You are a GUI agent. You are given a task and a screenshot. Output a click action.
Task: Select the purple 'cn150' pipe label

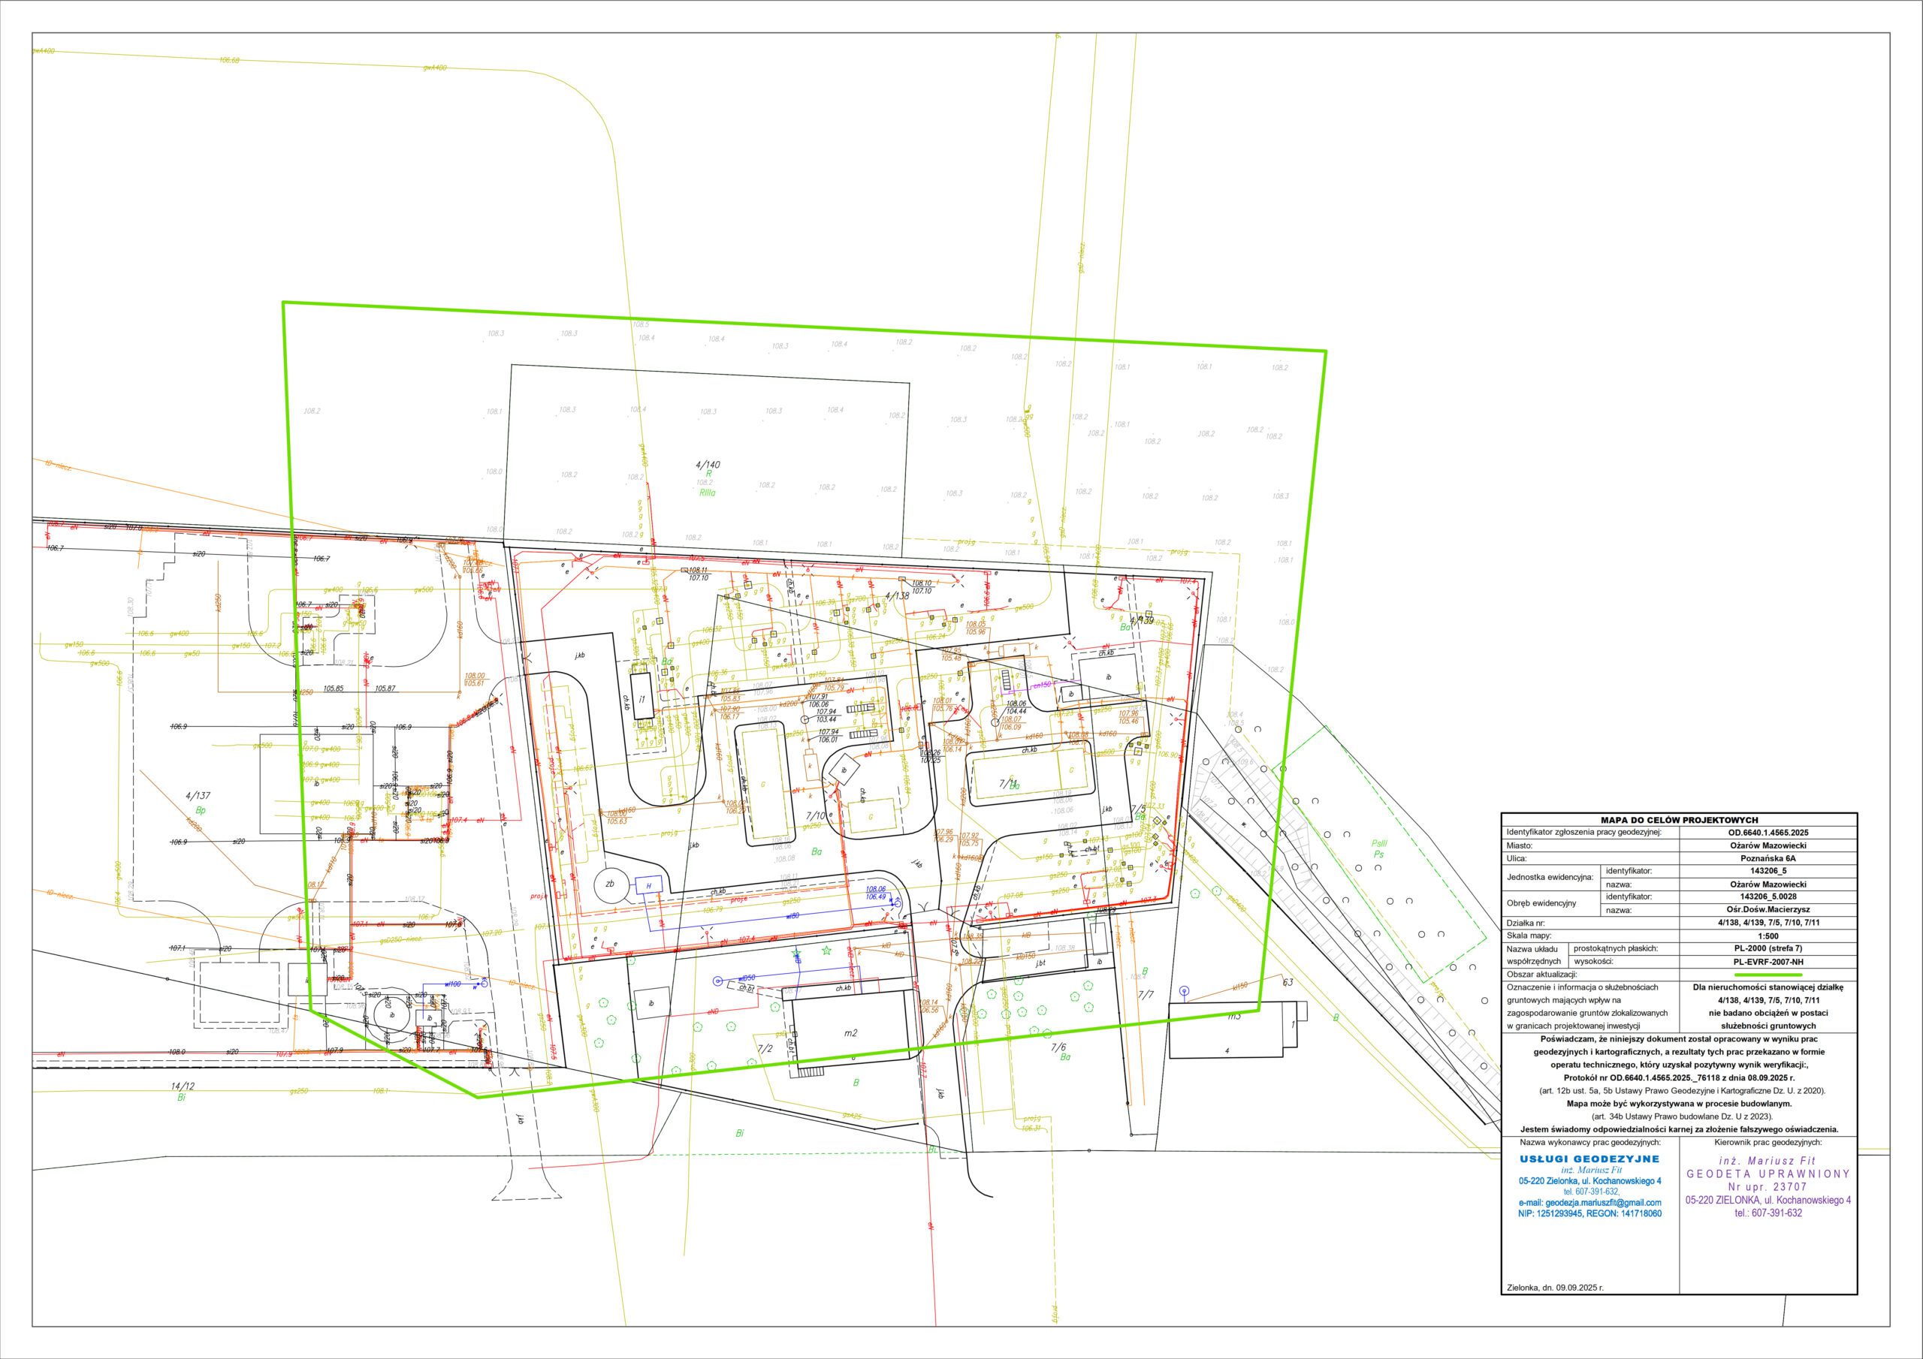click(1041, 684)
